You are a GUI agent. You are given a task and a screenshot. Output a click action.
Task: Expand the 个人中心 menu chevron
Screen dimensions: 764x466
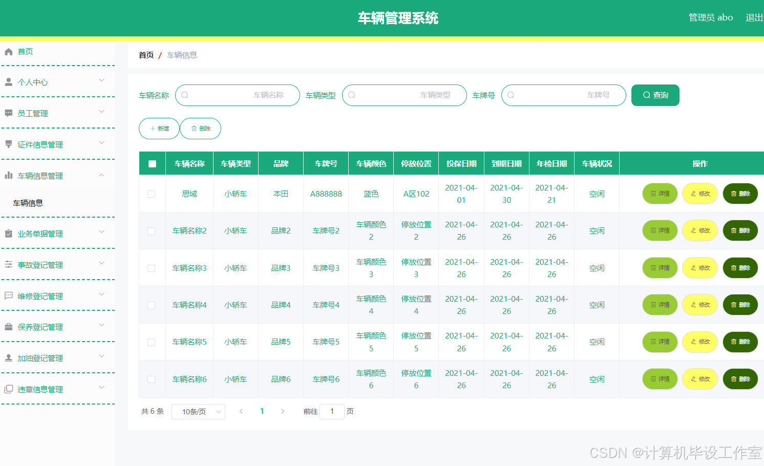point(101,80)
